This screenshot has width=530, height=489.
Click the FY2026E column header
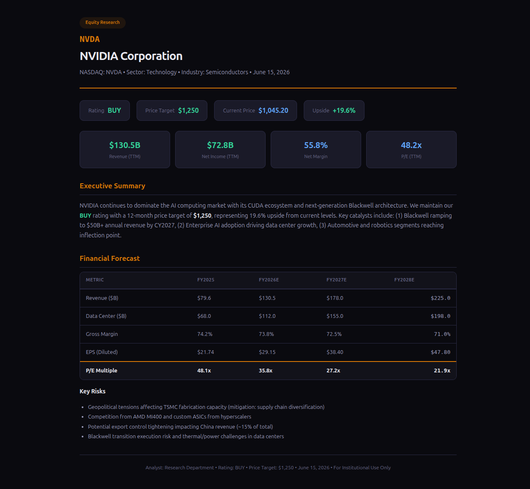(x=269, y=280)
